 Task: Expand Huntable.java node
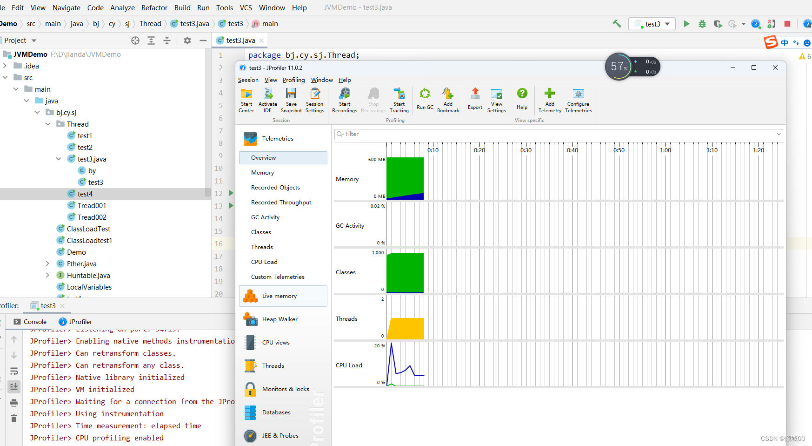pyautogui.click(x=48, y=276)
